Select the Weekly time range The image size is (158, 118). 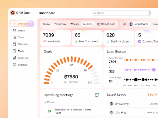click(x=75, y=24)
